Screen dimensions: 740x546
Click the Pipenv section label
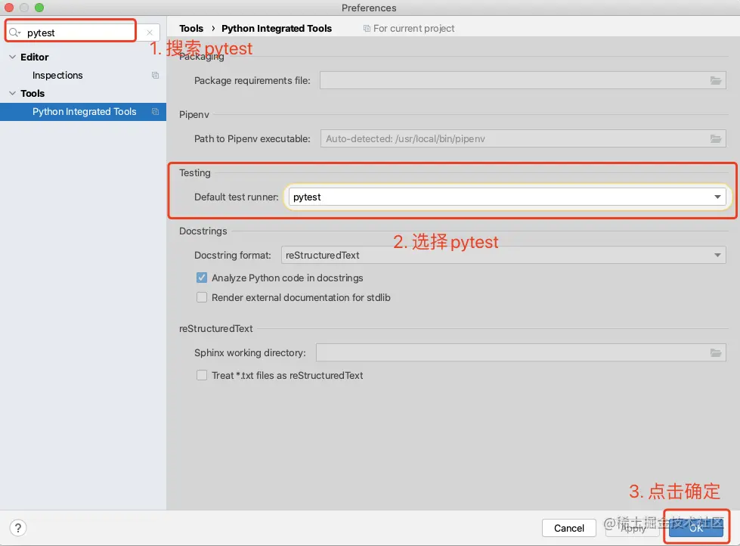[194, 114]
